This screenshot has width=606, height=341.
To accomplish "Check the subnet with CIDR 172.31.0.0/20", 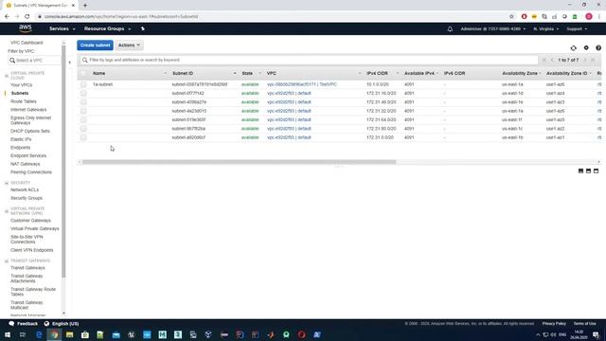I will coord(83,137).
